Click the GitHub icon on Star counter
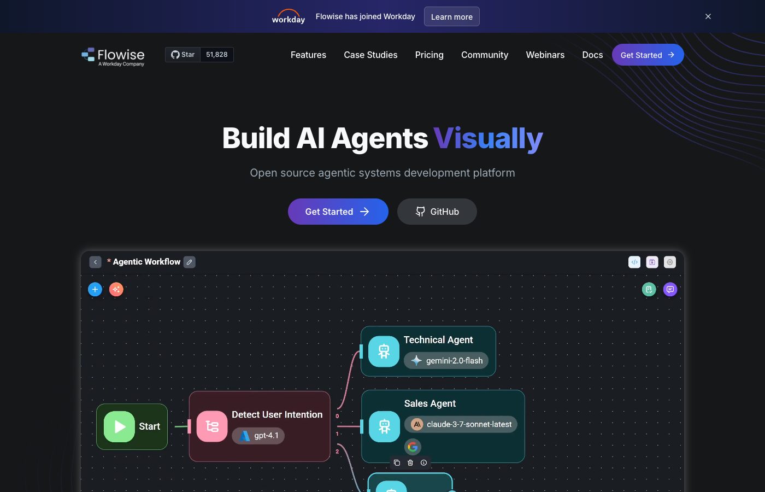The height and width of the screenshot is (492, 765). 175,55
